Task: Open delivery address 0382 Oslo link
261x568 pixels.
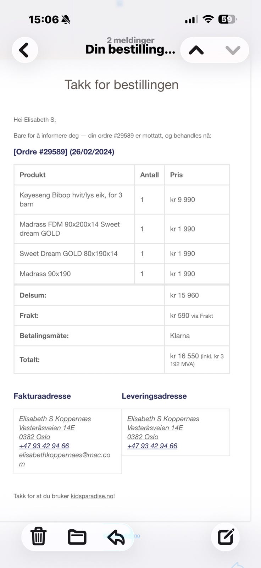Action: (x=143, y=437)
